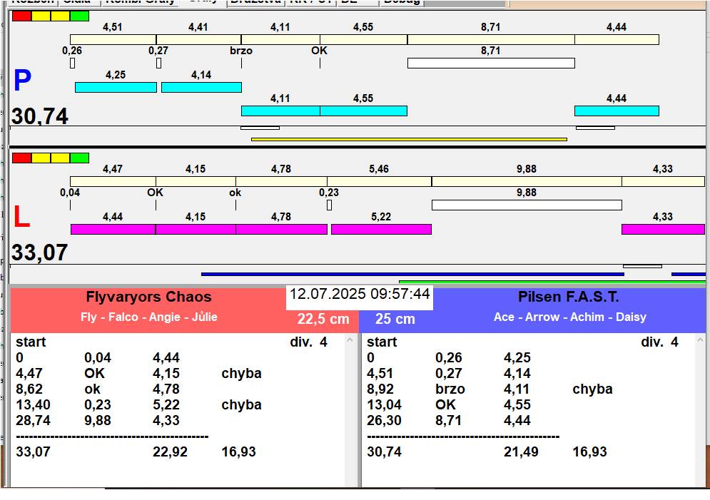Click the Pilsen F.A.S.T. team header
The width and height of the screenshot is (710, 500).
pos(568,297)
